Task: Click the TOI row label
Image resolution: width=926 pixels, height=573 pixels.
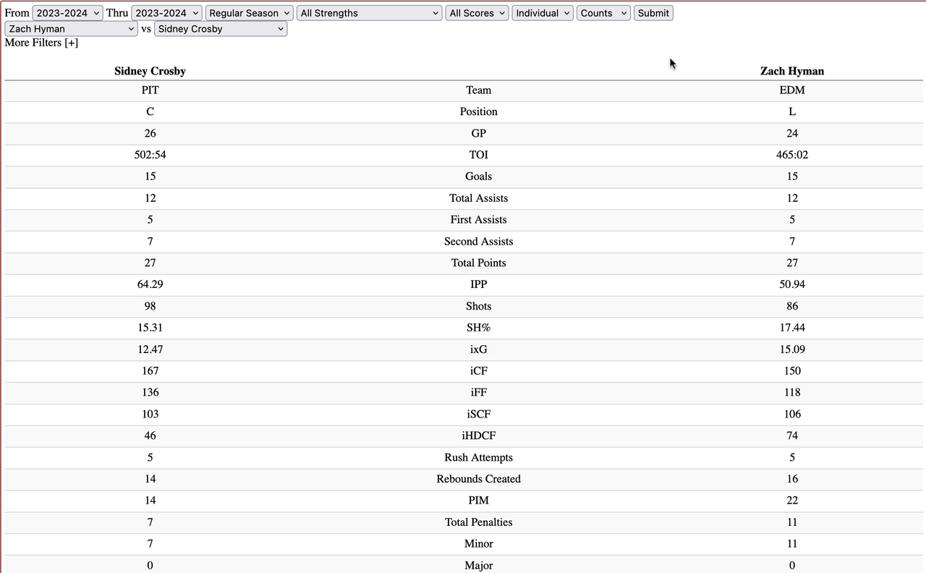Action: 478,155
